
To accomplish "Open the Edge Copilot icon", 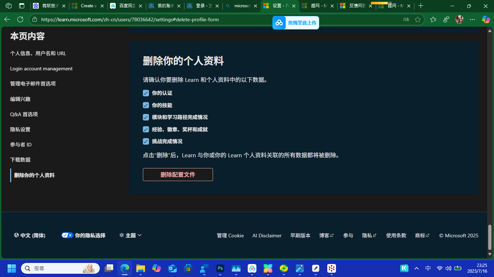I will pos(486,19).
